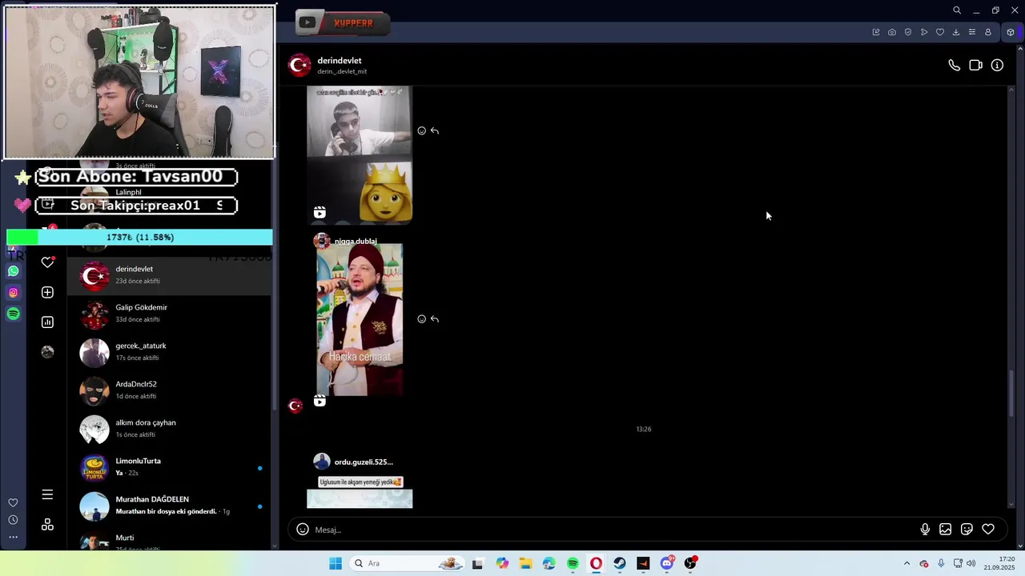Open the gercek._ataturk conversation

169,352
